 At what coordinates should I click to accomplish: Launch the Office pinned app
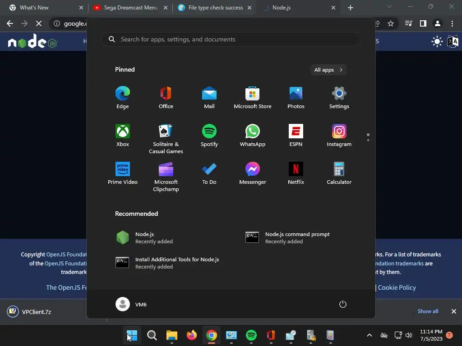pos(166,98)
